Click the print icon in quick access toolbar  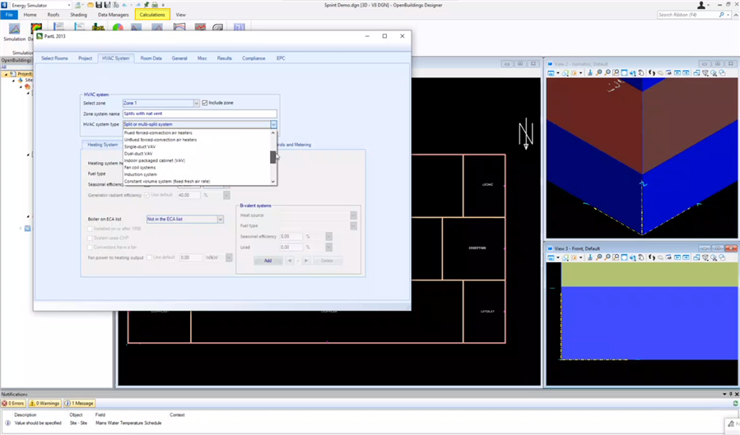(155, 5)
